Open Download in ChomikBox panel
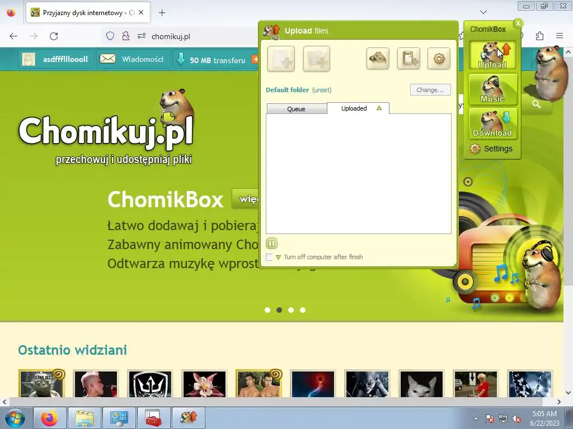Viewport: 573px width, 429px height. pyautogui.click(x=492, y=123)
